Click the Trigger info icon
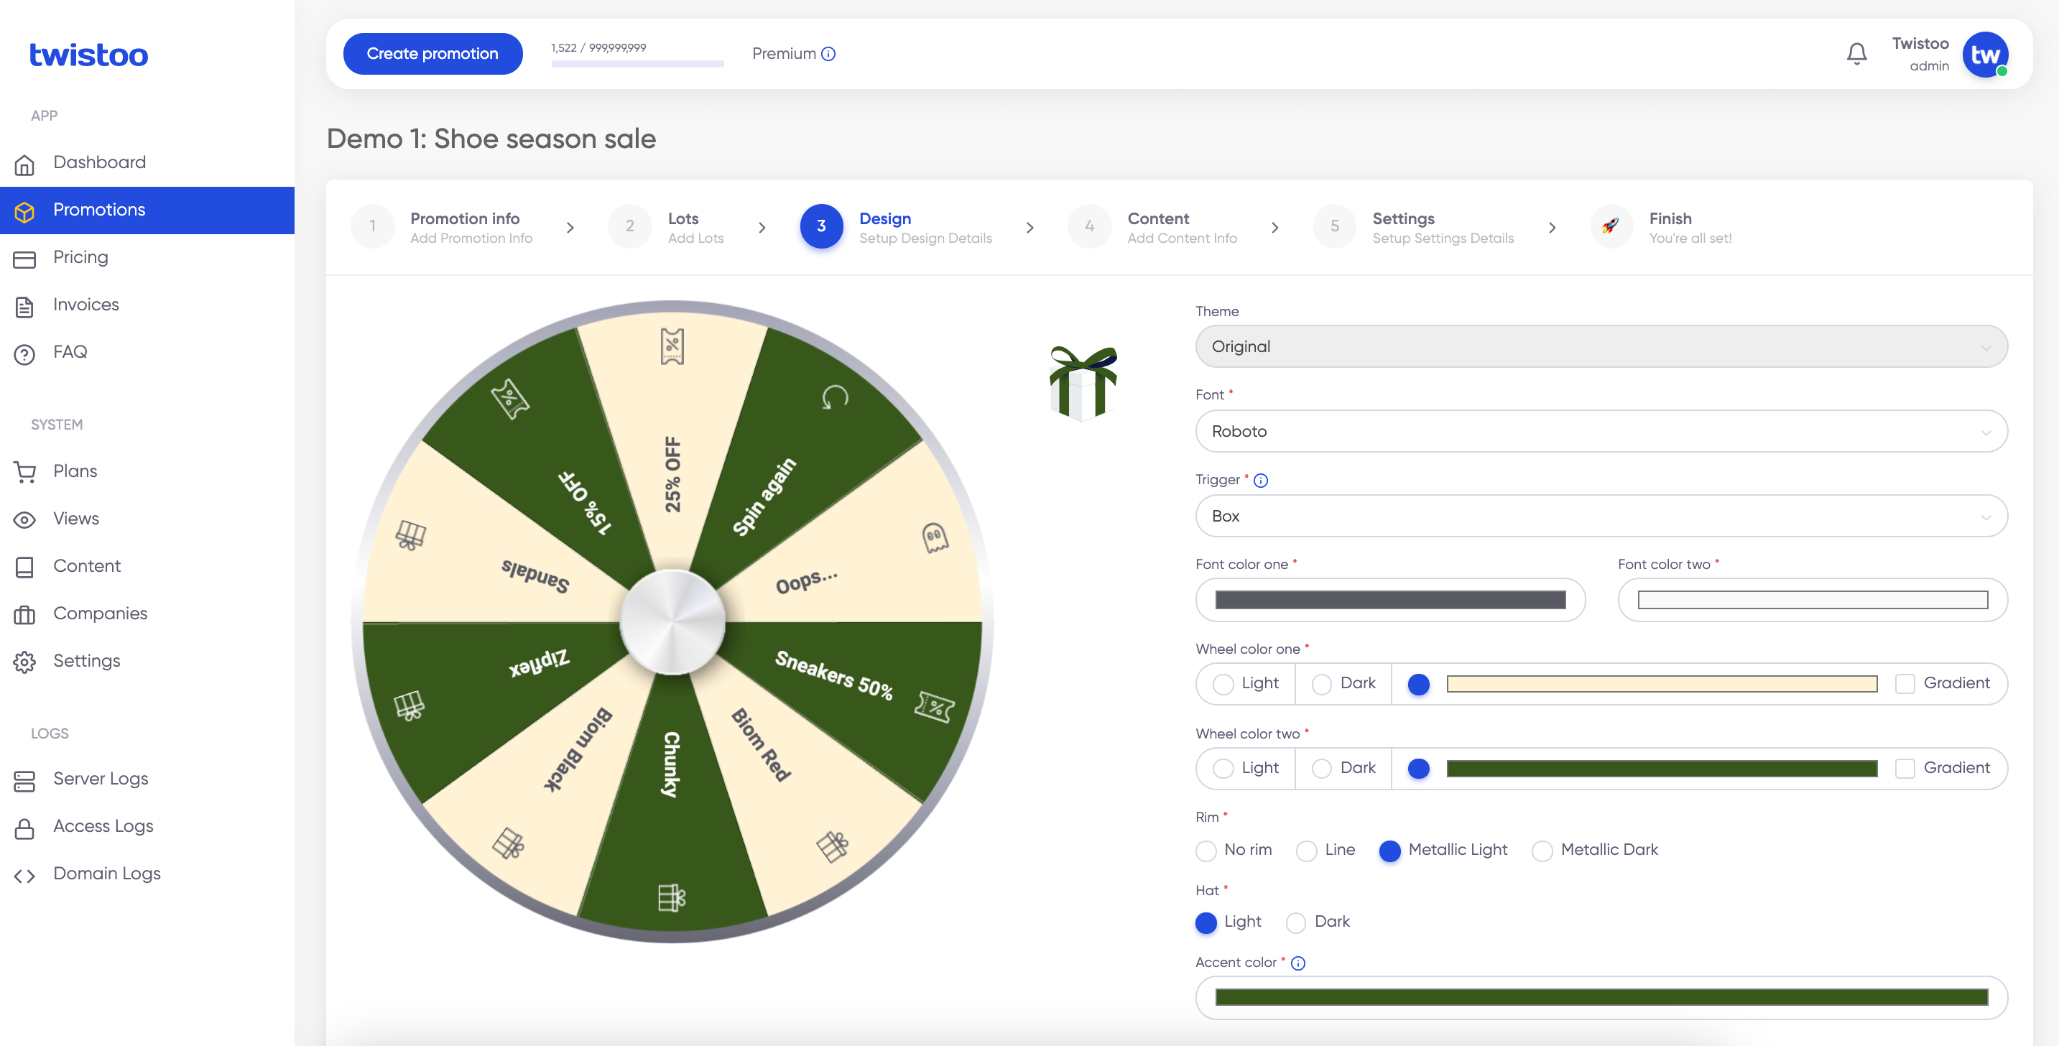The width and height of the screenshot is (2059, 1046). (1261, 480)
